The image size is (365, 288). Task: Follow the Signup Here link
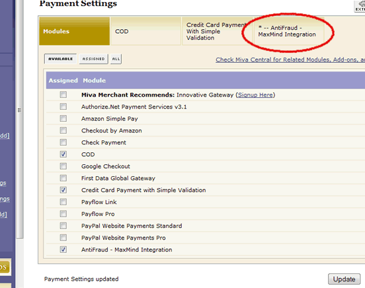255,95
